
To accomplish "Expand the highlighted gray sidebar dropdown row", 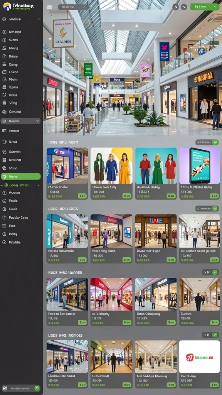I will [21, 121].
